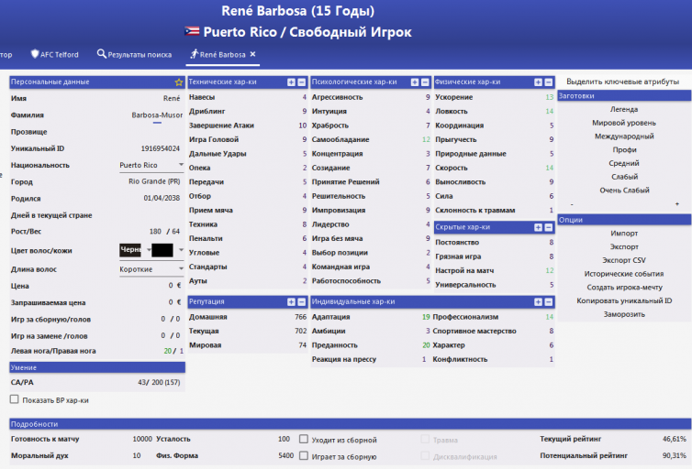Click minus icon in Психологические хар-ки header

[425, 82]
